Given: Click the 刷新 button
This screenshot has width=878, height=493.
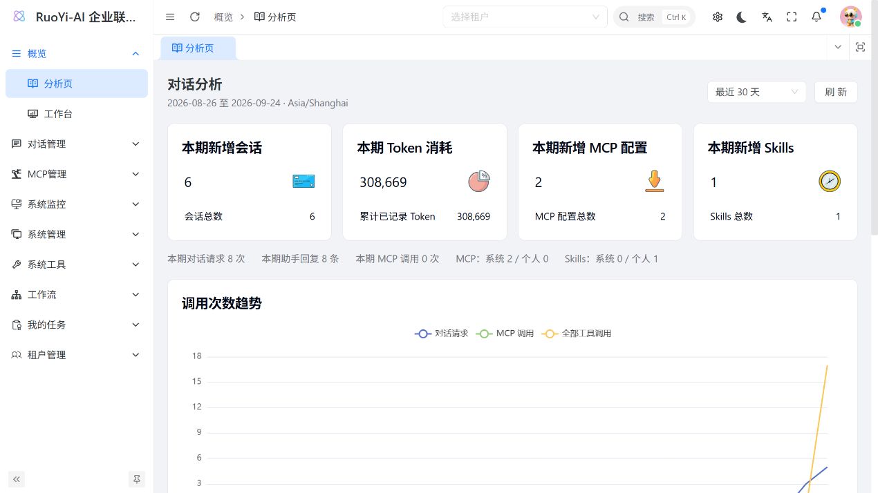Looking at the screenshot, I should [x=836, y=92].
